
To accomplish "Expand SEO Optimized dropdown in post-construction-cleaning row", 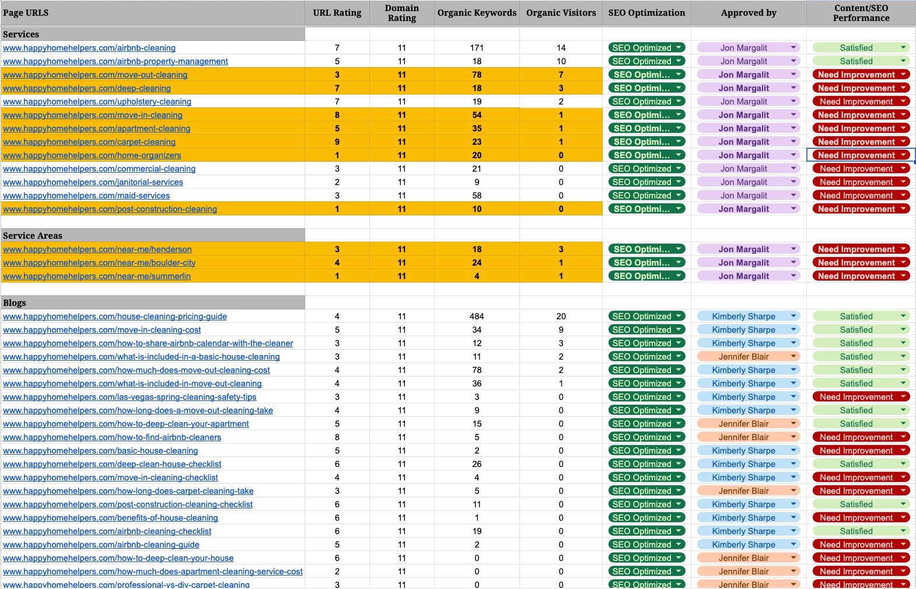I will [x=679, y=209].
